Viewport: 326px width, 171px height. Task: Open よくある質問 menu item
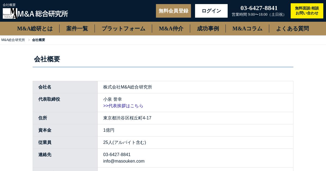pos(292,28)
